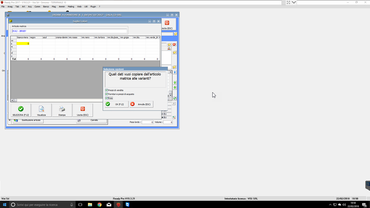Cancel with Annulla (ESC) button
The width and height of the screenshot is (370, 208).
coord(141,104)
